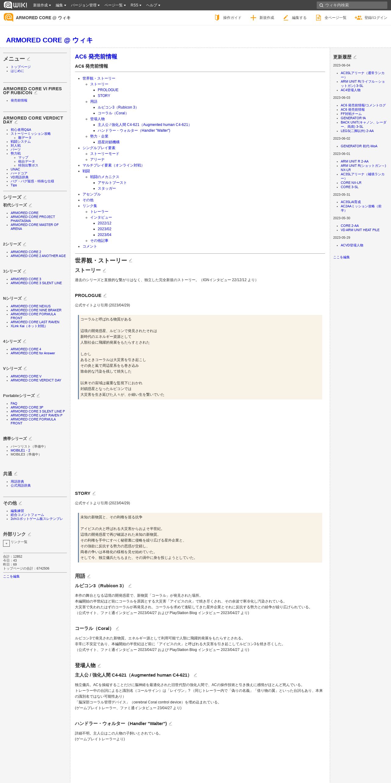Image resolution: width=391 pixels, height=783 pixels.
Task: Open the 新規作成 dropdown in top menu bar
Action: tap(42, 5)
